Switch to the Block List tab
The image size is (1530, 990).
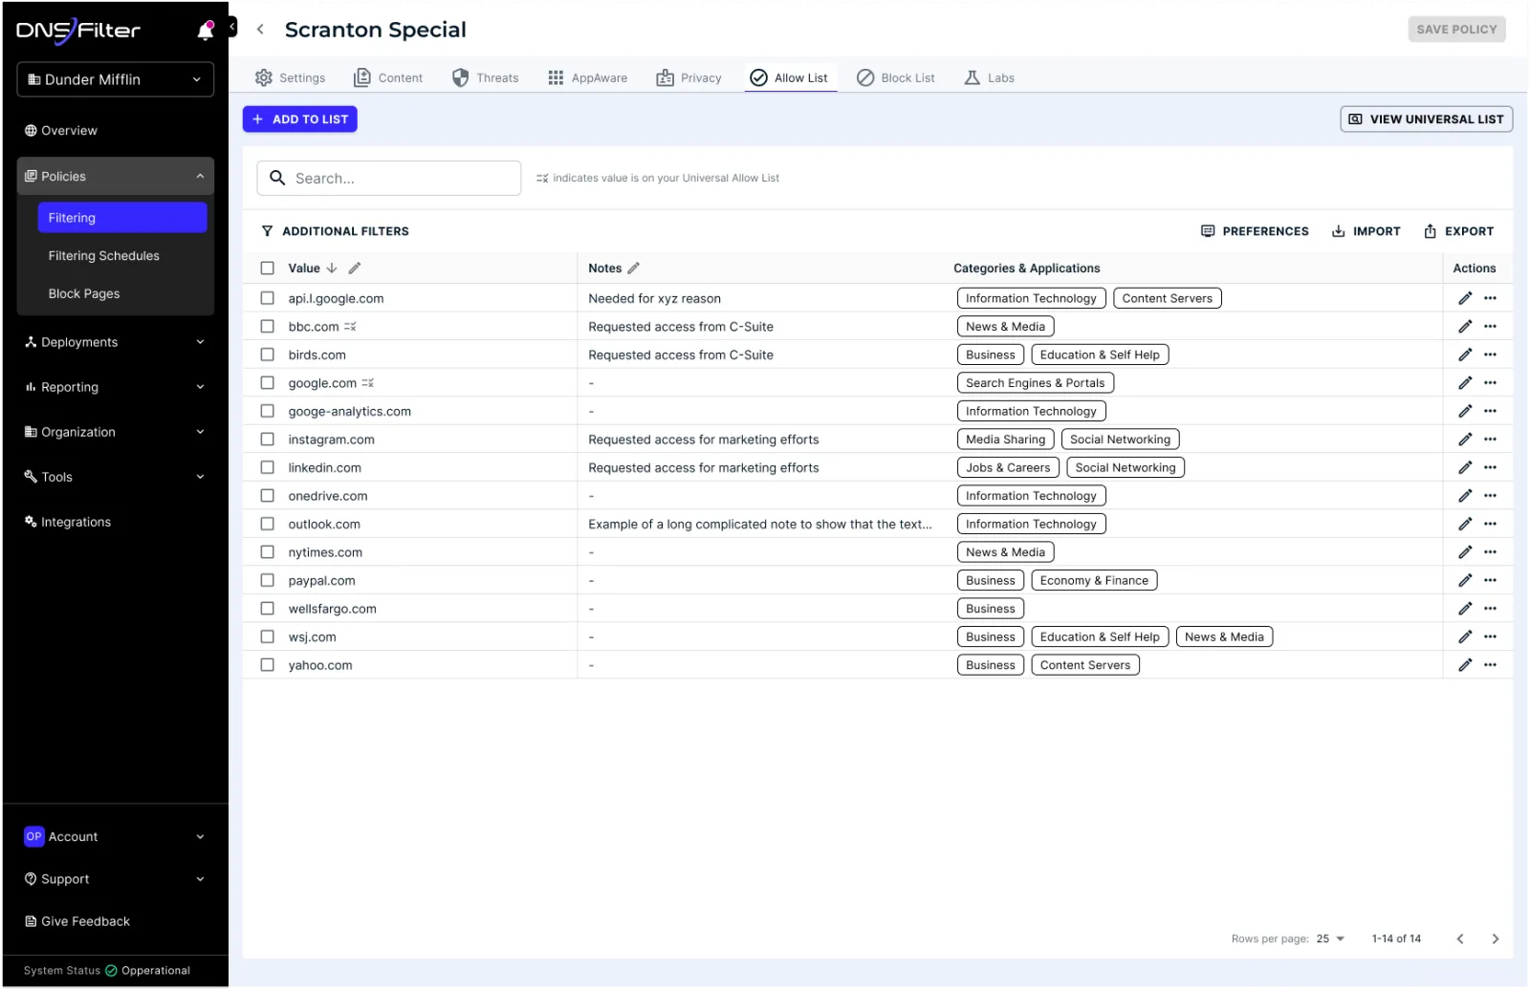[896, 77]
